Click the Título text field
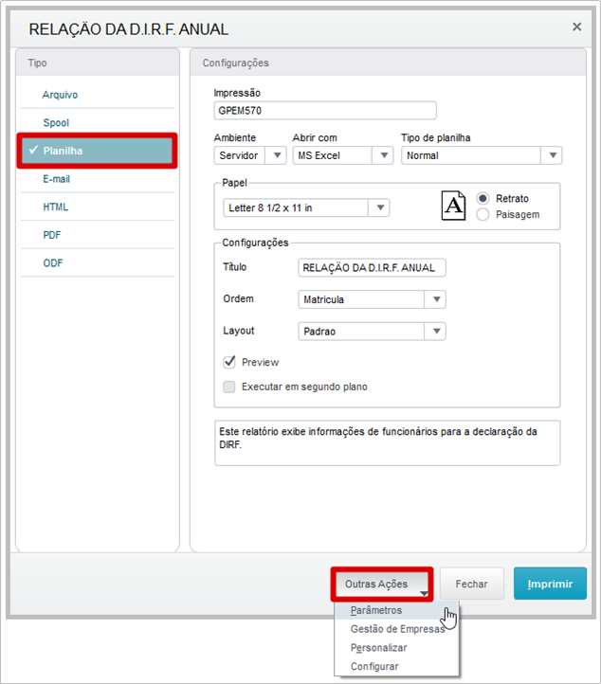 pyautogui.click(x=372, y=267)
